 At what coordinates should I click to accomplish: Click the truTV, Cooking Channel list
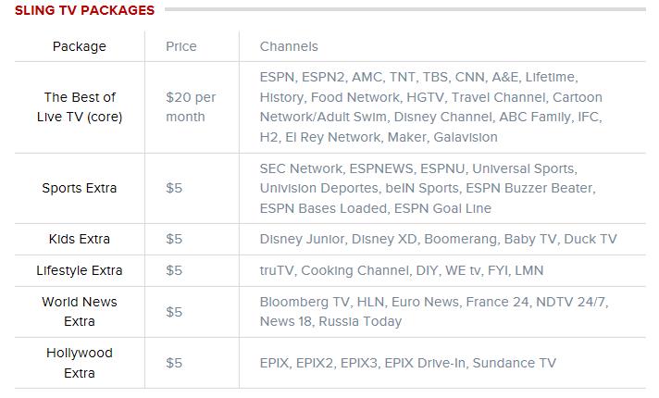click(x=402, y=270)
